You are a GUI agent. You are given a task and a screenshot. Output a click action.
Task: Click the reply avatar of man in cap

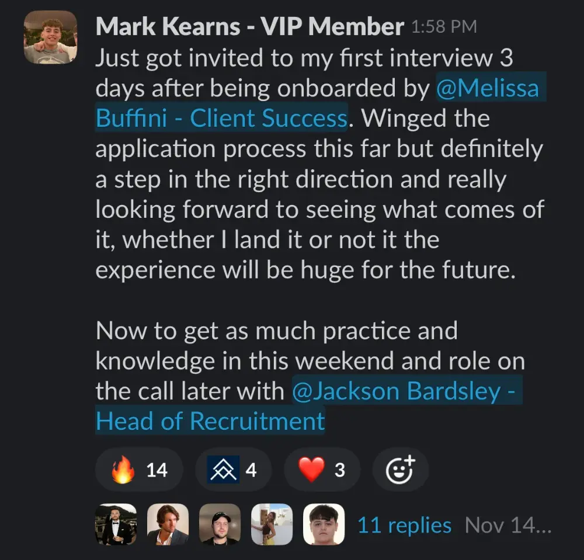pos(220,524)
